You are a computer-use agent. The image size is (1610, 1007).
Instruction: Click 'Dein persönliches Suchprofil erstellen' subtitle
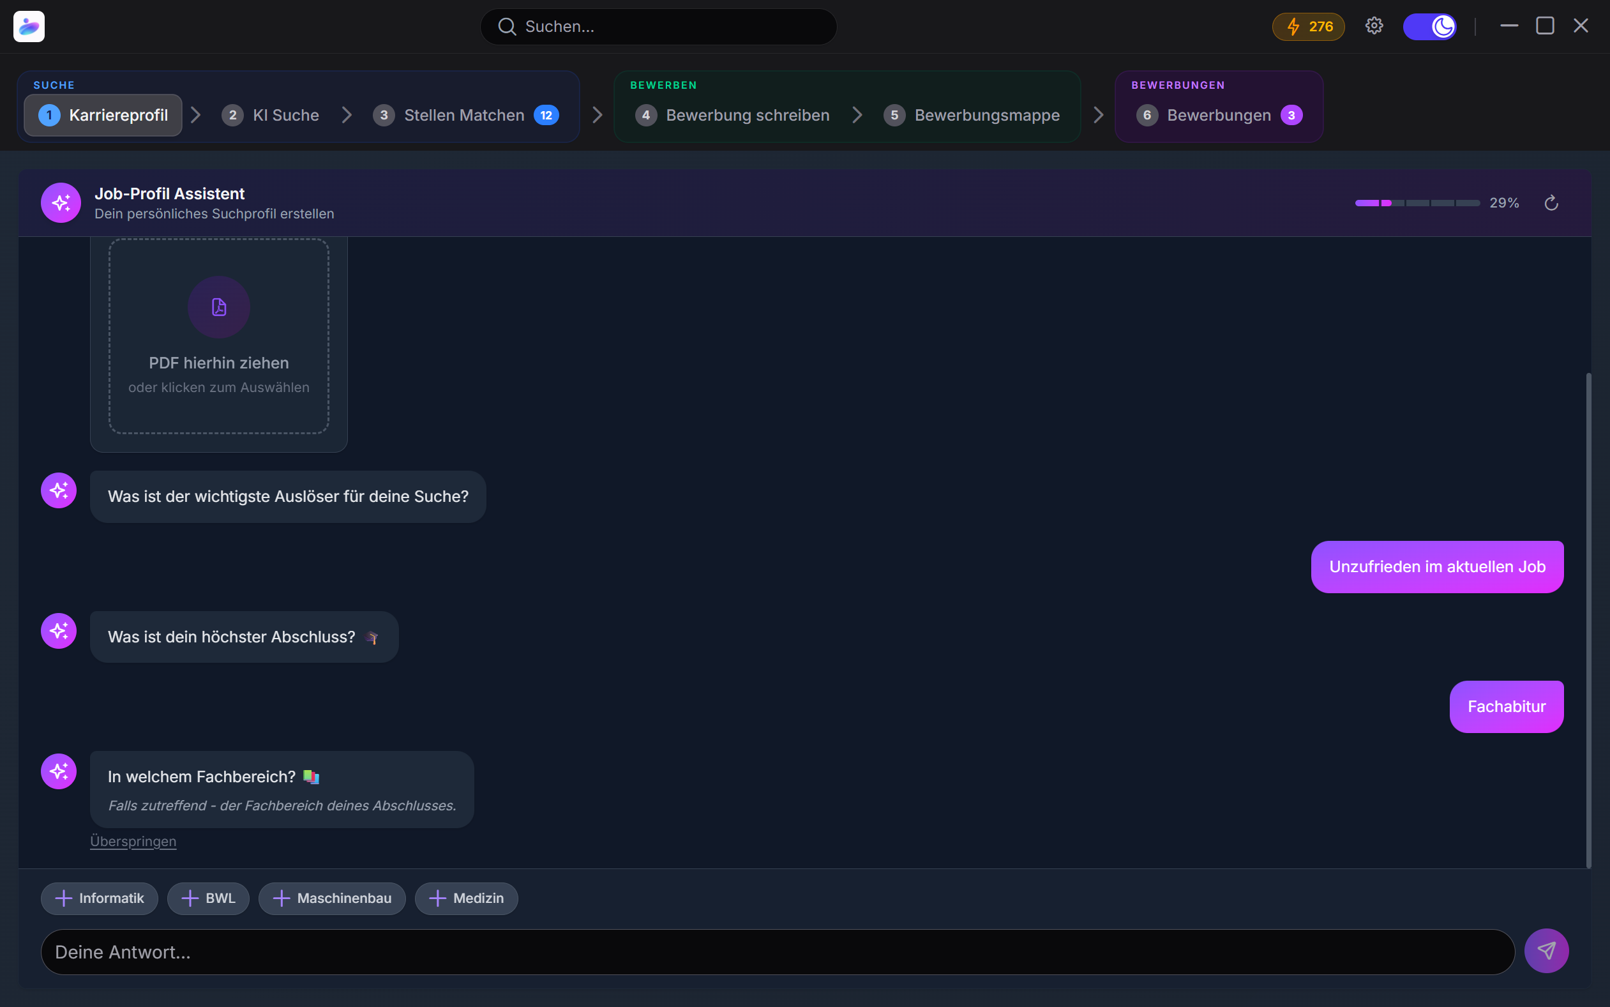click(x=214, y=213)
